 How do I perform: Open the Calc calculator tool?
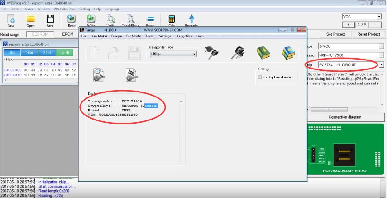(172, 19)
